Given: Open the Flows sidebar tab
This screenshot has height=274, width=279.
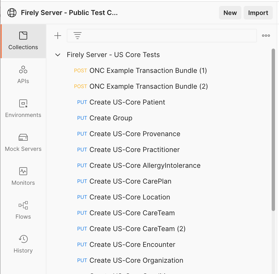Looking at the screenshot, I should tap(23, 211).
